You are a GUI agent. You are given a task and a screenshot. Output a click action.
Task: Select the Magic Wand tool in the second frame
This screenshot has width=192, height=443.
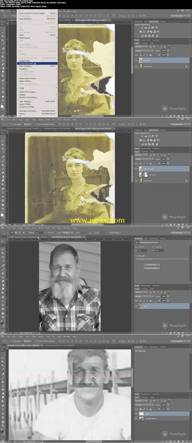(x=3, y=145)
